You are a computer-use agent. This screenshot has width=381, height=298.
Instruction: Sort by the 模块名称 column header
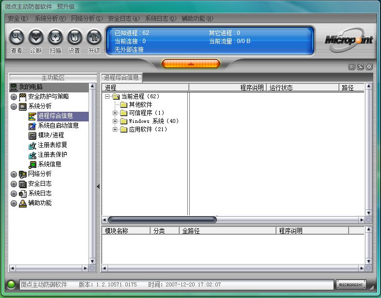tap(126, 230)
